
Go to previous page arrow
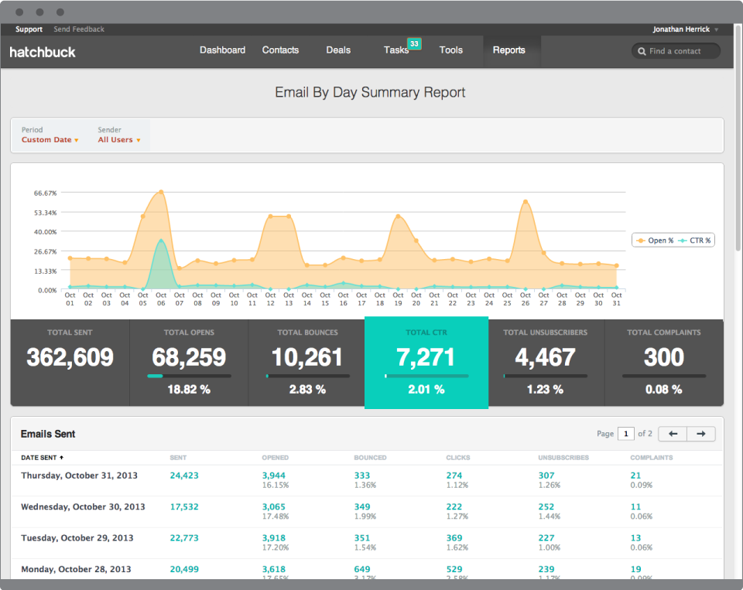coord(673,434)
